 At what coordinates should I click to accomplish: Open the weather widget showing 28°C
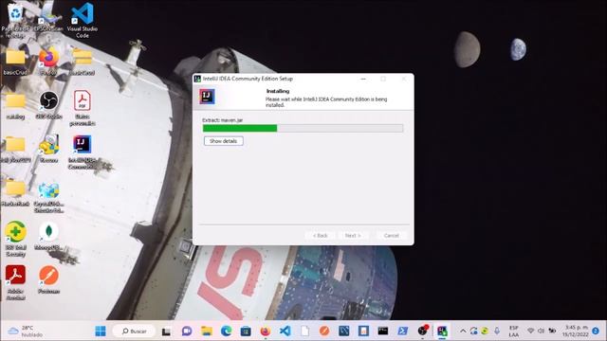pyautogui.click(x=26, y=332)
